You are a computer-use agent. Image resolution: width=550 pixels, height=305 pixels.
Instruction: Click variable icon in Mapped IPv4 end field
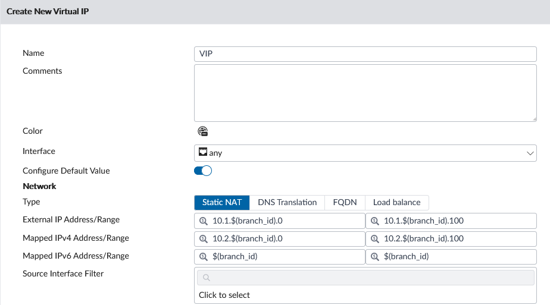pos(375,238)
